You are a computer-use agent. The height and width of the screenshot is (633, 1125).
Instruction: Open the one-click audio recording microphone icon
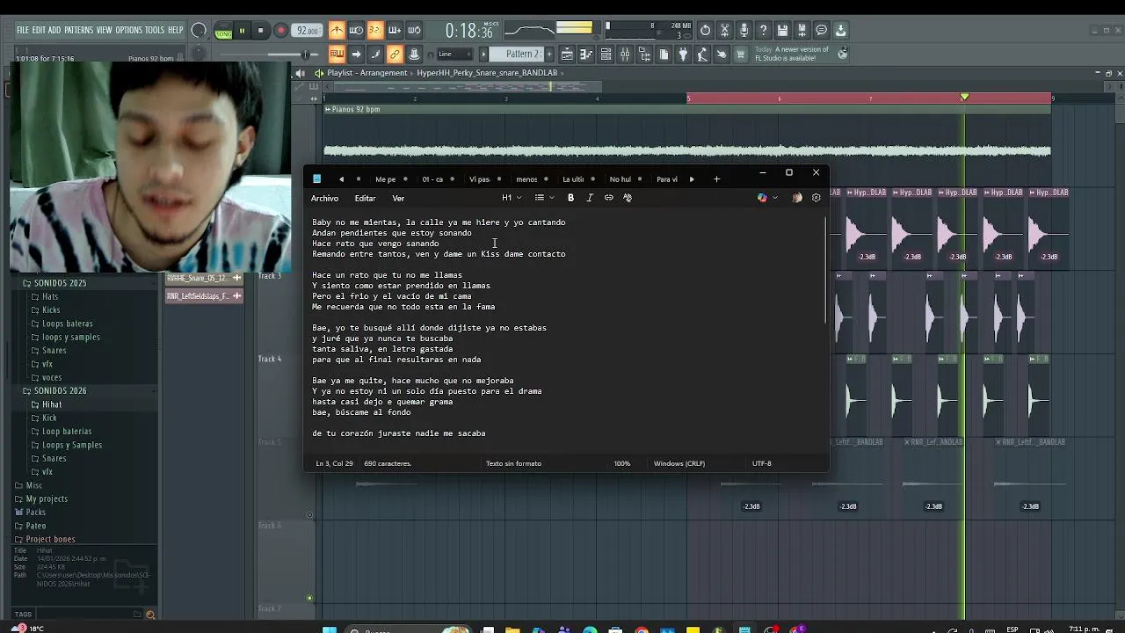pos(744,31)
